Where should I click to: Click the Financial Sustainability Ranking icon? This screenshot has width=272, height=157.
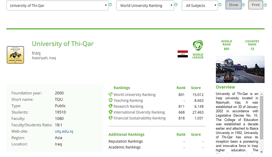[110, 118]
